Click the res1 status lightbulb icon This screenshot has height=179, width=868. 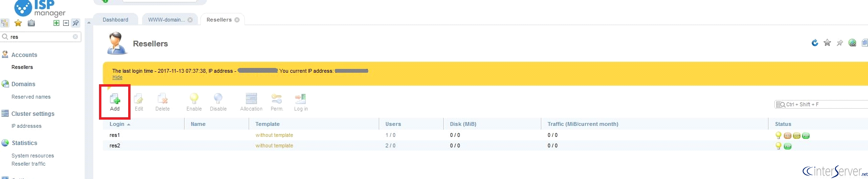[779, 135]
